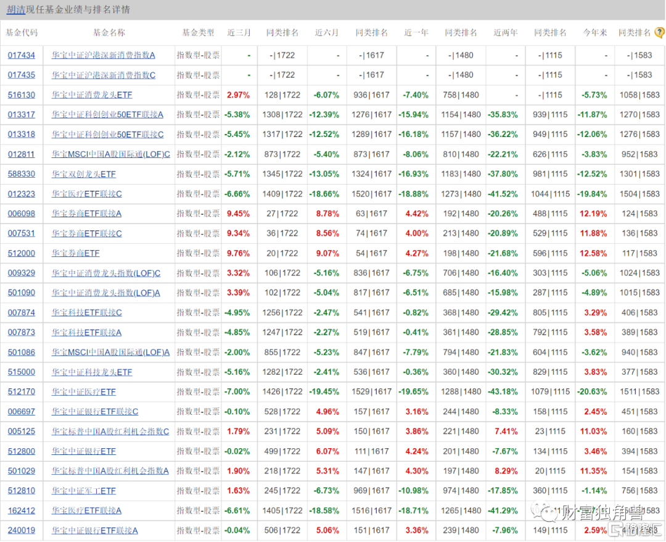View 华宝中证消费龙头ETF fund name link
666x542 pixels.
pyautogui.click(x=92, y=95)
